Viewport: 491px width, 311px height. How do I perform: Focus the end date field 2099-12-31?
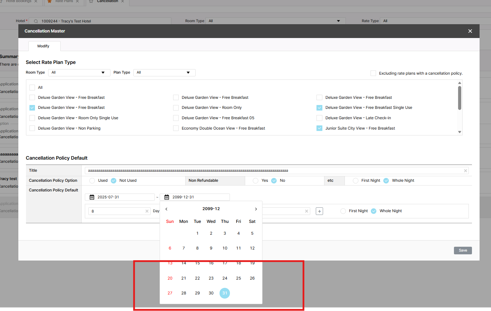click(x=195, y=197)
